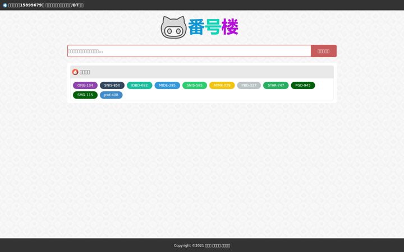Click the yellow MIMK-039 tag
This screenshot has width=404, height=252.
222,85
